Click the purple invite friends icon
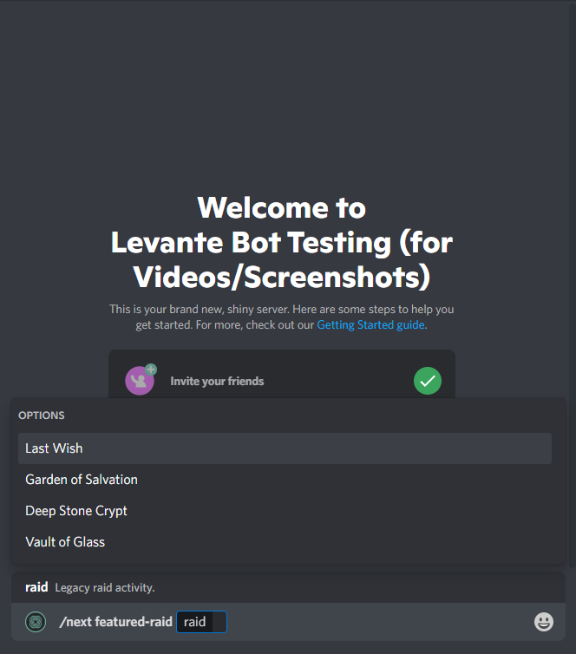 coord(141,380)
